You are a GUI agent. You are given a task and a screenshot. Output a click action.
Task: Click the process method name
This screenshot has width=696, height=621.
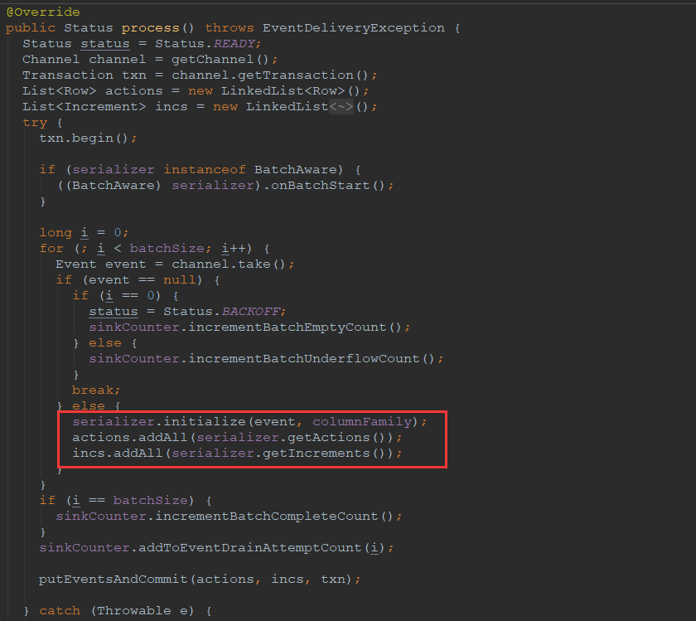tap(151, 28)
